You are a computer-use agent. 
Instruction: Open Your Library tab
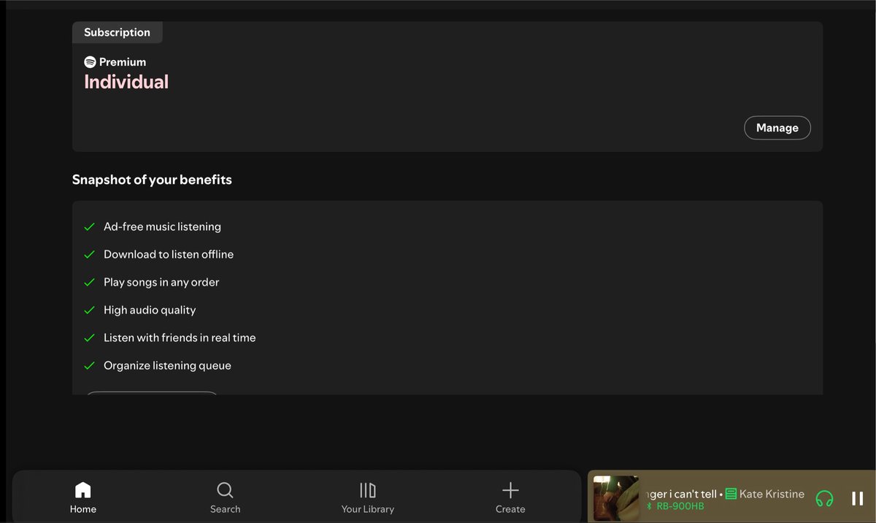pos(368,497)
